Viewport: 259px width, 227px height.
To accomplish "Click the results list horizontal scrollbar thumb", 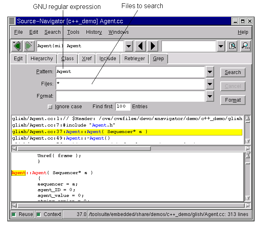I will [x=84, y=148].
